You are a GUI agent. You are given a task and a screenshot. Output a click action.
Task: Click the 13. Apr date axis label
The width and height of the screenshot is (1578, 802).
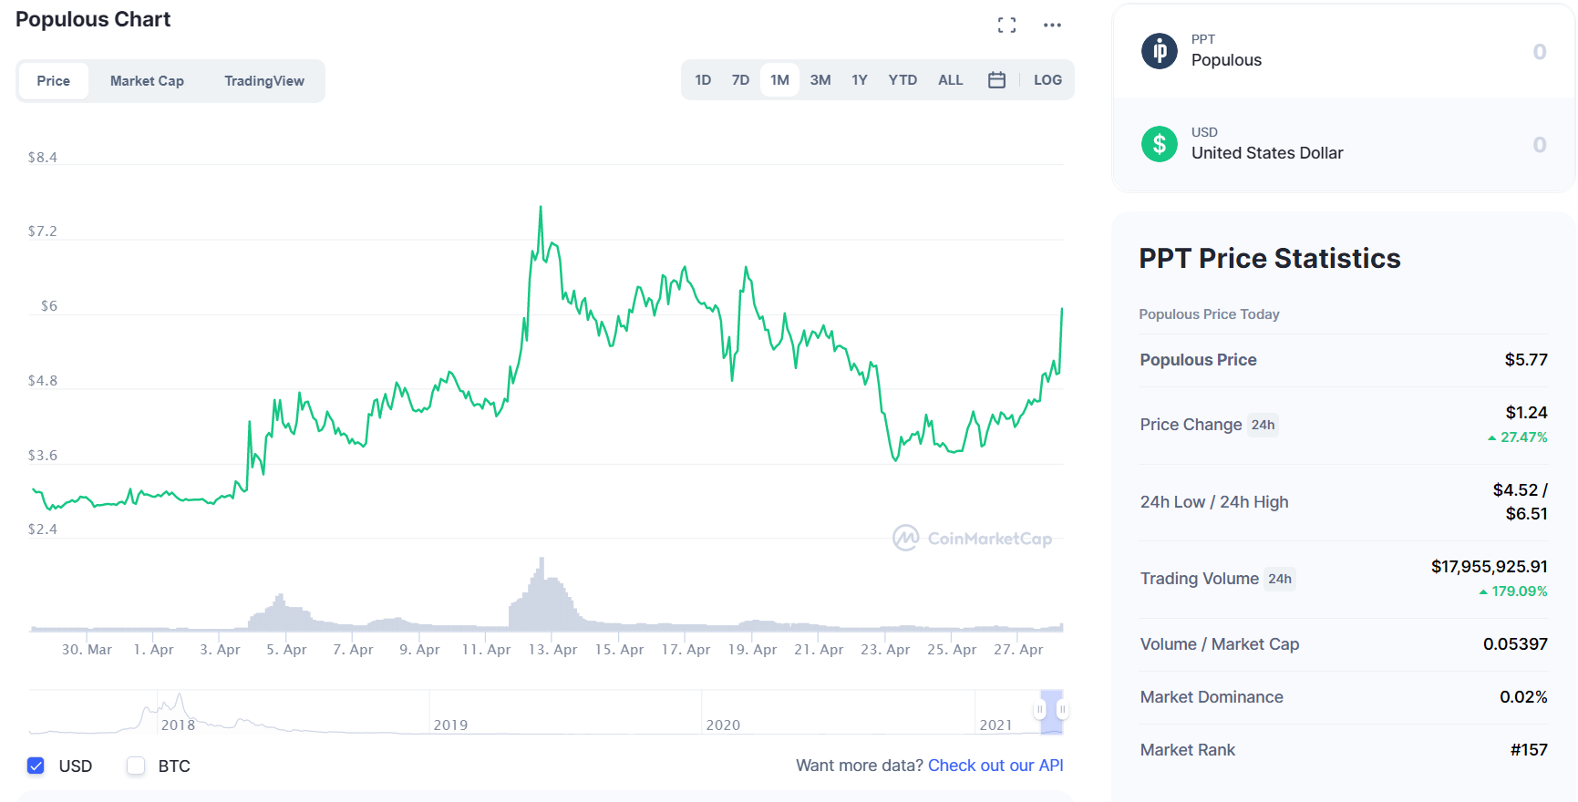(552, 650)
